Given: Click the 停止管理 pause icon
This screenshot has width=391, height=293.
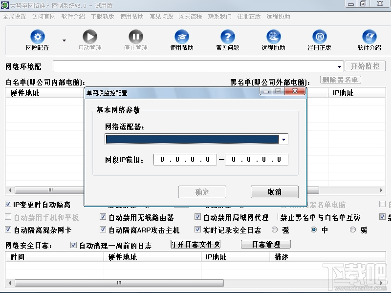Looking at the screenshot, I should [135, 37].
